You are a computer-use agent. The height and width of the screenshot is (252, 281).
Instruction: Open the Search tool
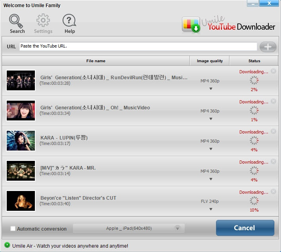[x=17, y=24]
